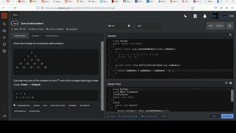236x133 pixels.
Task: Collapse Test class fold arrow in Sample Tests
Action: click(x=111, y=100)
